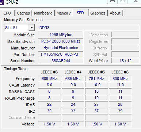The image size is (141, 132).
Task: Go to the Memory tab
Action: [64, 13]
